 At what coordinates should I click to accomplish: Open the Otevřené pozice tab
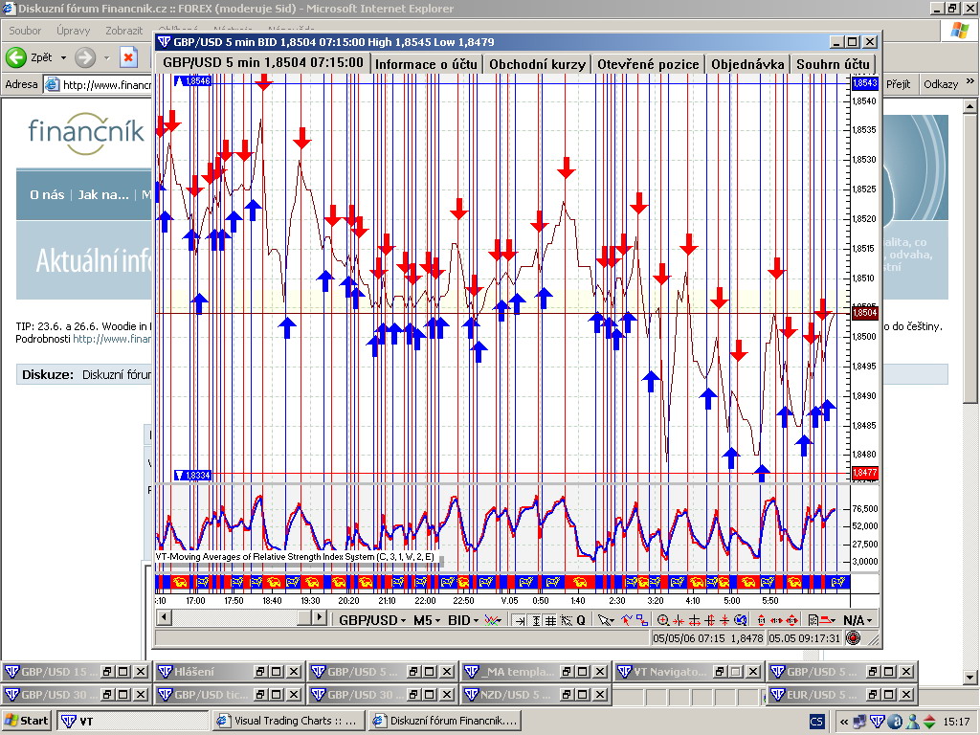coord(647,64)
